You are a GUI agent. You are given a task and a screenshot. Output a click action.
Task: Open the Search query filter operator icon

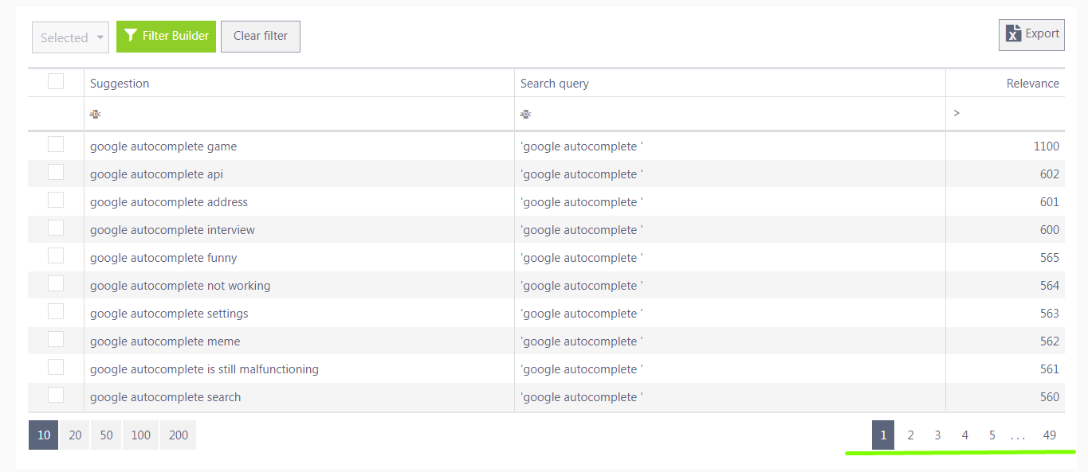pyautogui.click(x=526, y=114)
